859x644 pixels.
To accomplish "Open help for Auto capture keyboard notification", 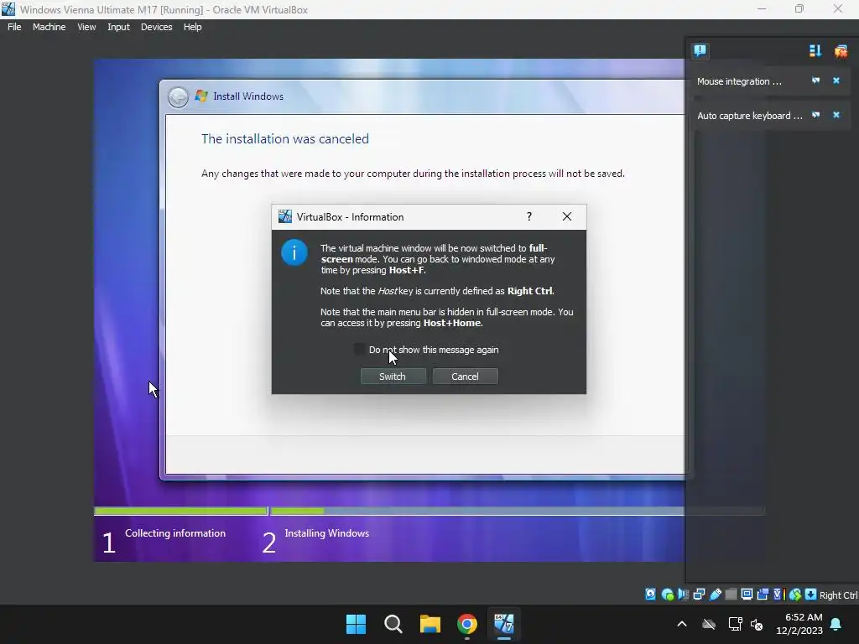I will (815, 115).
